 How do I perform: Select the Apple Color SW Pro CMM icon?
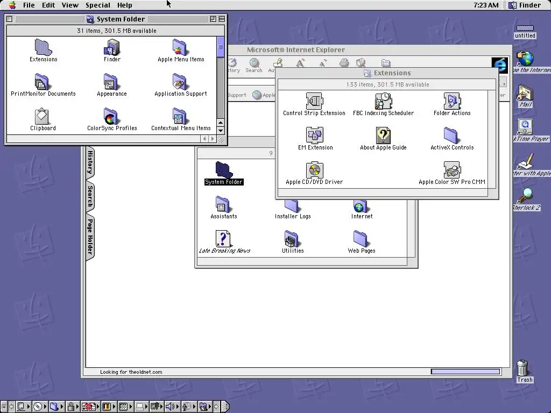pos(452,170)
